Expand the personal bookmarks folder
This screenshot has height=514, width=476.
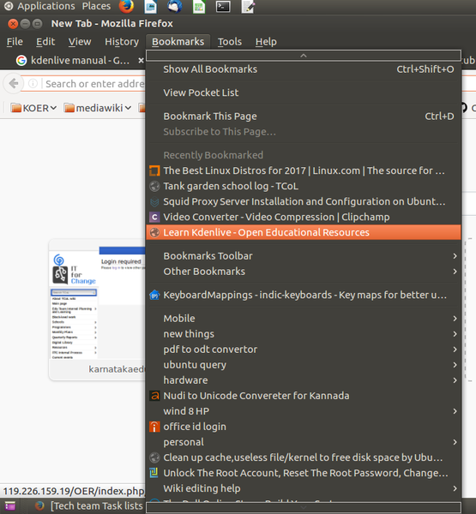(x=304, y=442)
